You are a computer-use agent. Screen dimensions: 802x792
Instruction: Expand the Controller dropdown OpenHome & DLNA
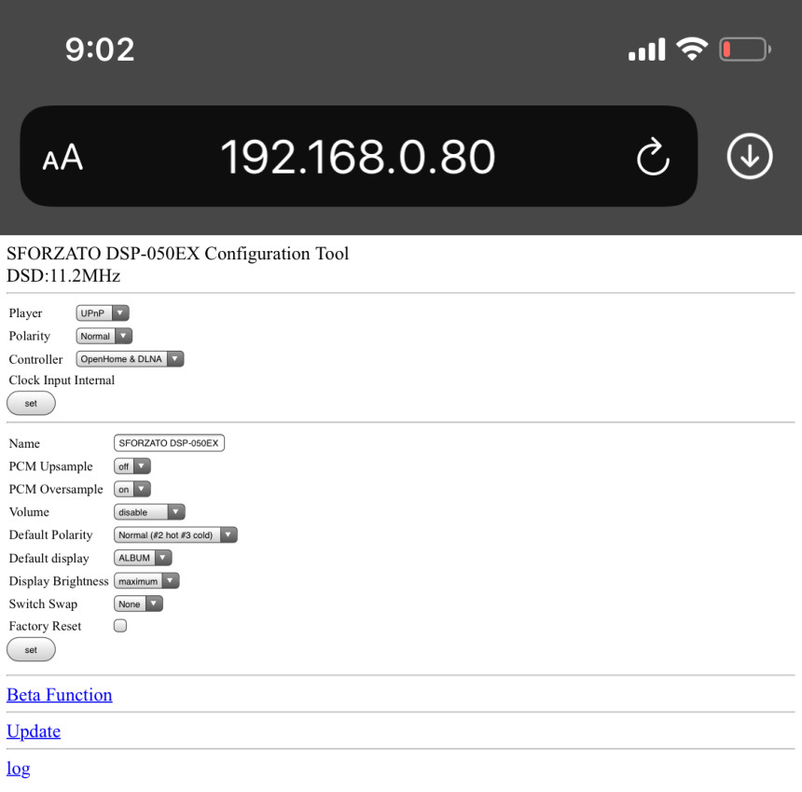click(130, 358)
